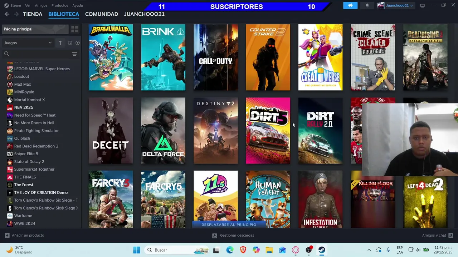
Task: Open the Brawlhalla game cover
Action: click(x=111, y=57)
